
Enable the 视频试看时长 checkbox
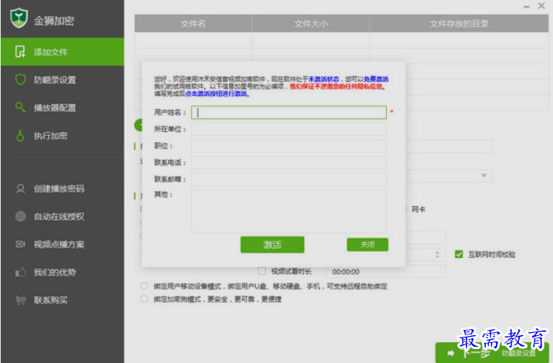261,271
